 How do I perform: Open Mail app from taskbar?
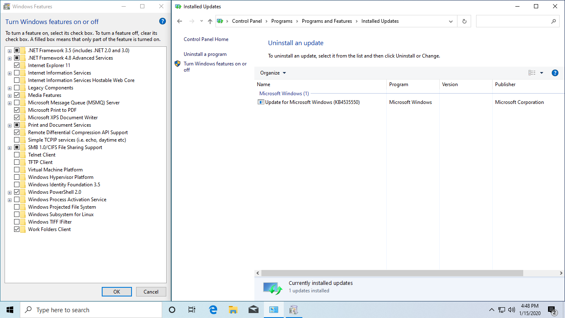point(254,310)
